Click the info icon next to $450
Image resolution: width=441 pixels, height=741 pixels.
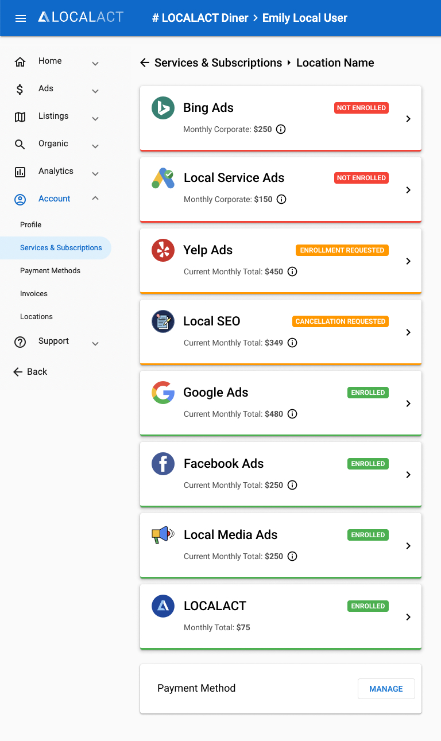point(292,271)
